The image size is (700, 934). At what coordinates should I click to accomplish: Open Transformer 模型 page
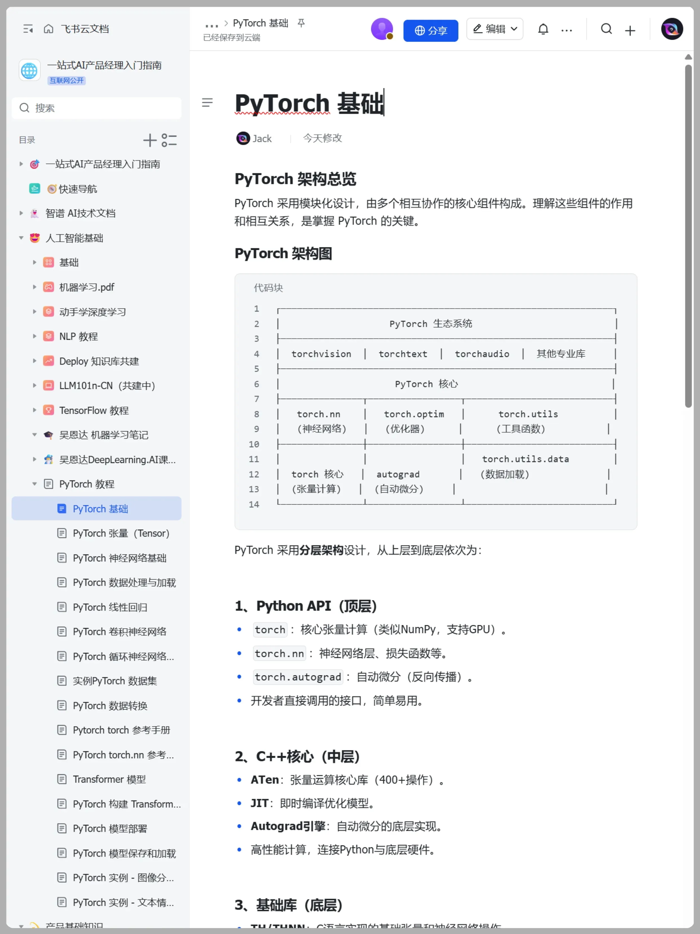[x=109, y=779]
